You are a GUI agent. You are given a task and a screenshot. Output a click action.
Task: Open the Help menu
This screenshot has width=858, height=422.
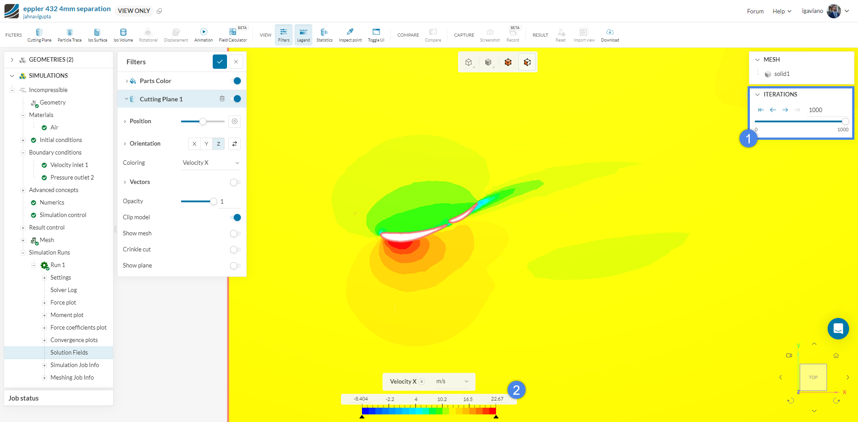(781, 11)
